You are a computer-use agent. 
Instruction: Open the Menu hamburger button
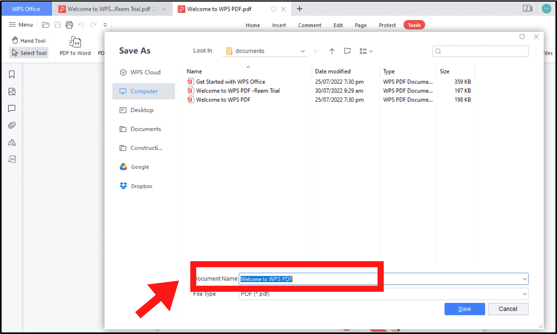(x=21, y=25)
